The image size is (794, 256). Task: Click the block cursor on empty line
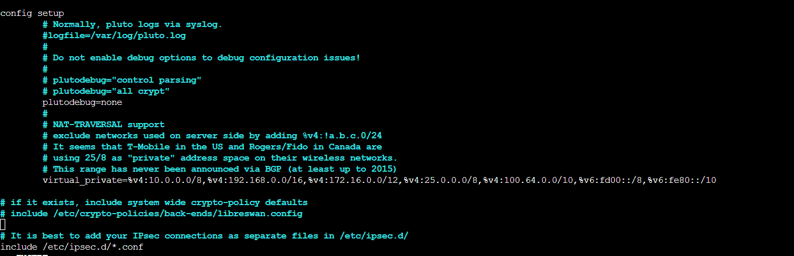(3, 225)
